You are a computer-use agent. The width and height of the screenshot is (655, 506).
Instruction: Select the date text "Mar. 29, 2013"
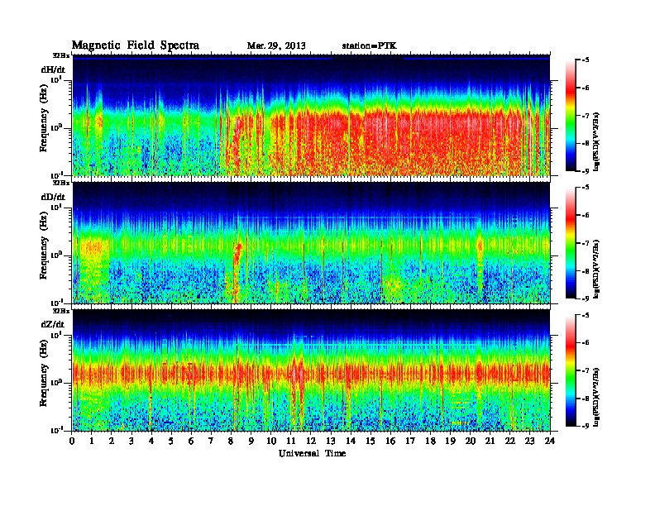pos(276,45)
